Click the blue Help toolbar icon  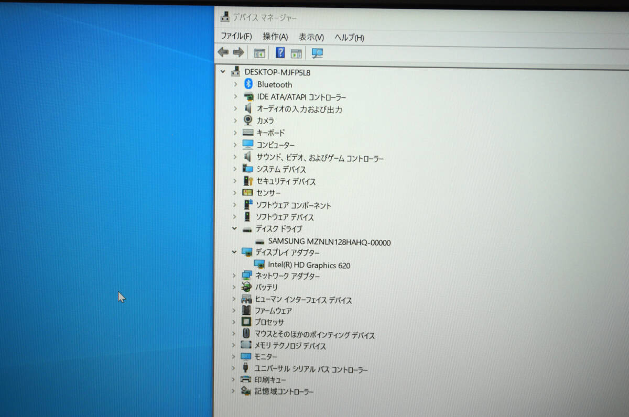280,52
